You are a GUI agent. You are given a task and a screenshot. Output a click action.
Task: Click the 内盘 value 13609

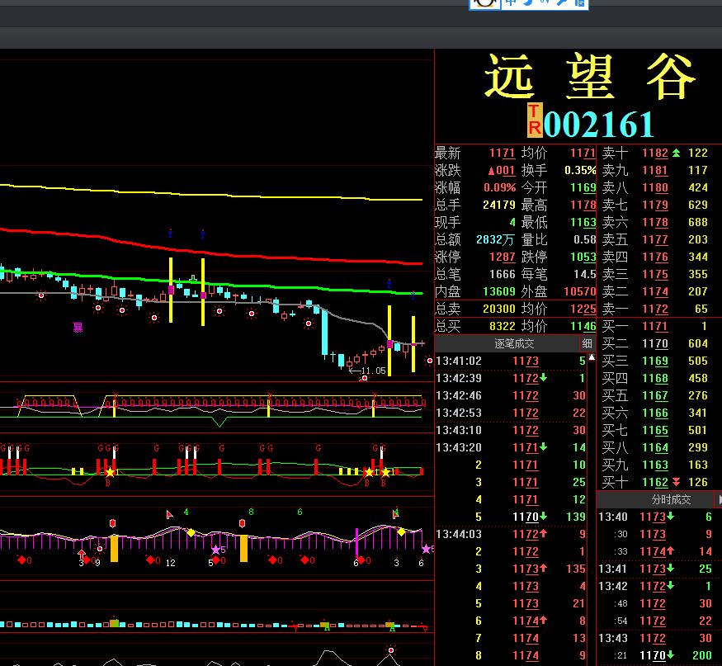499,291
